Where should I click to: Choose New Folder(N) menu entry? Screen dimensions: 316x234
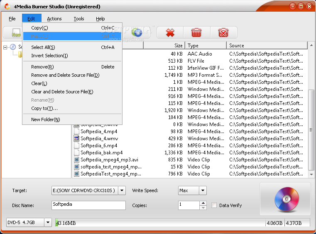[x=72, y=119]
